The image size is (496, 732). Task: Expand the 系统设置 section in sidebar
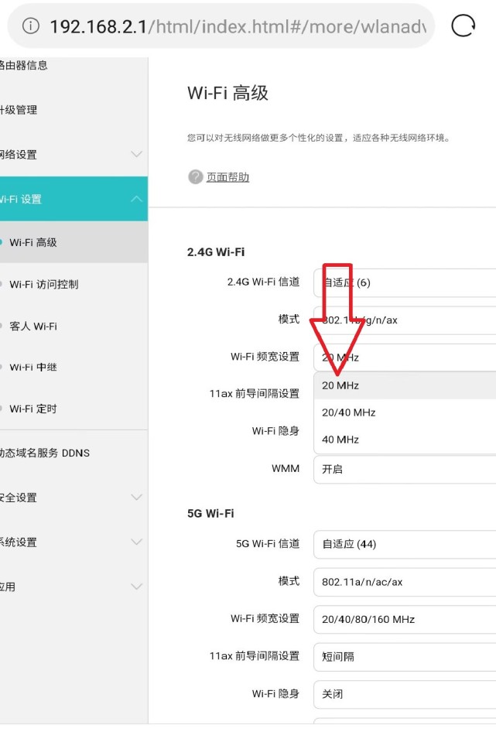[x=74, y=542]
